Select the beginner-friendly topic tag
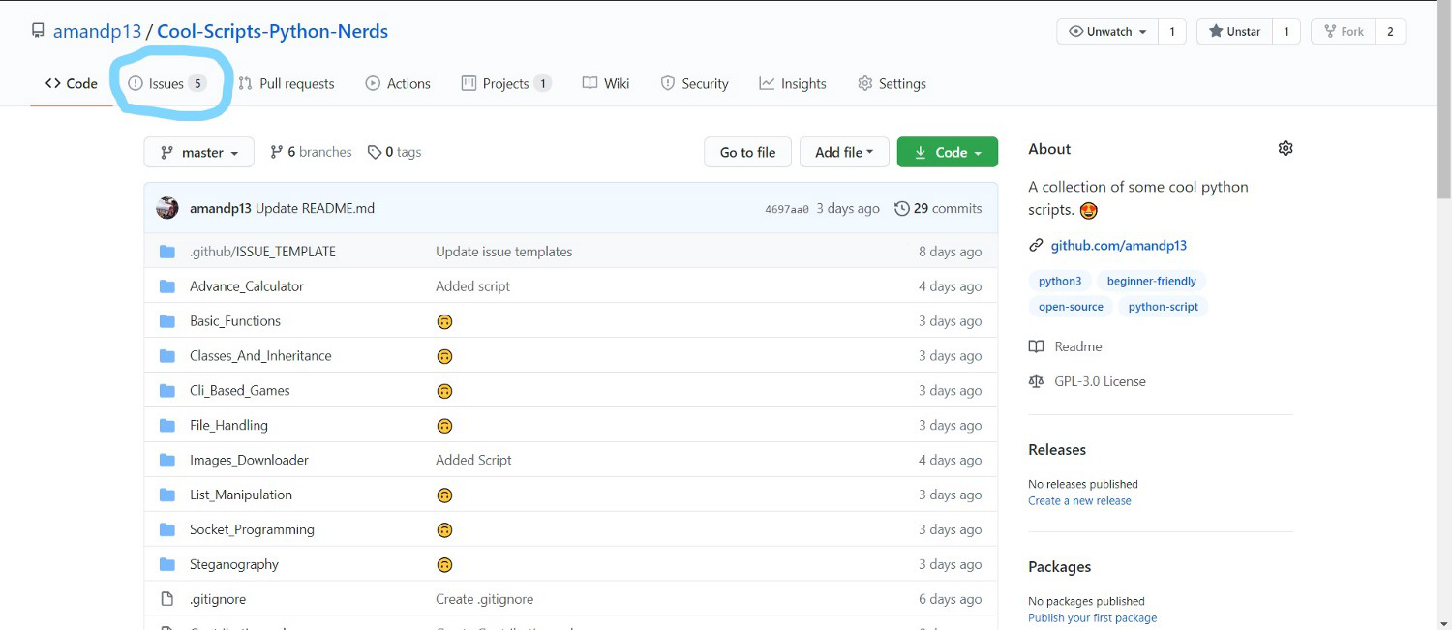The image size is (1452, 630). tap(1151, 281)
